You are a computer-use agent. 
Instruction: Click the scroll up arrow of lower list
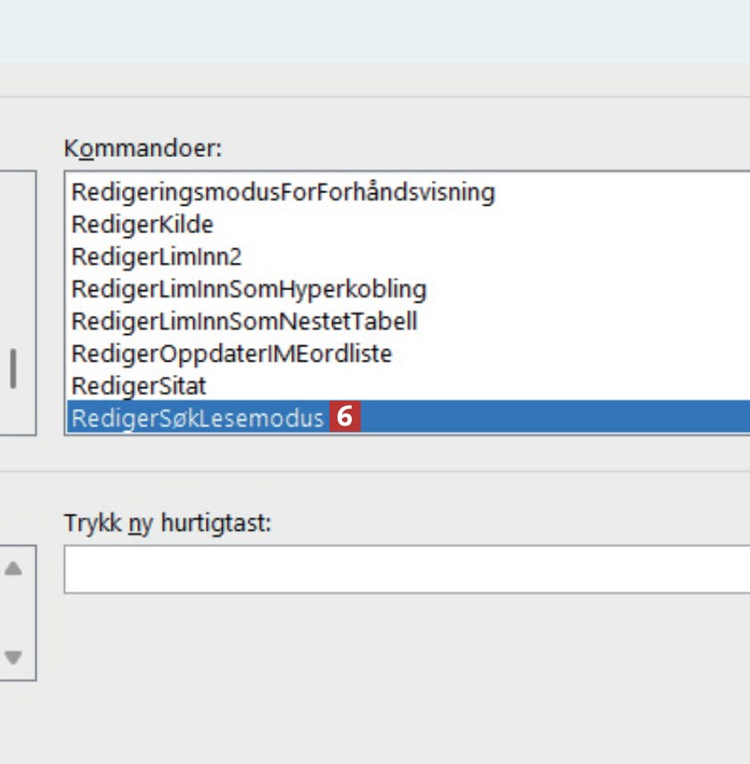pyautogui.click(x=13, y=568)
